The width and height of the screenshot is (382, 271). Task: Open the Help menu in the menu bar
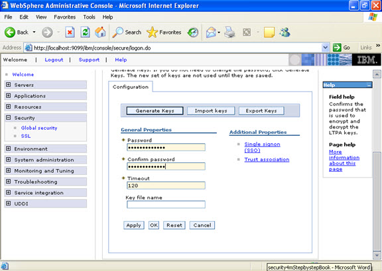tap(107, 17)
